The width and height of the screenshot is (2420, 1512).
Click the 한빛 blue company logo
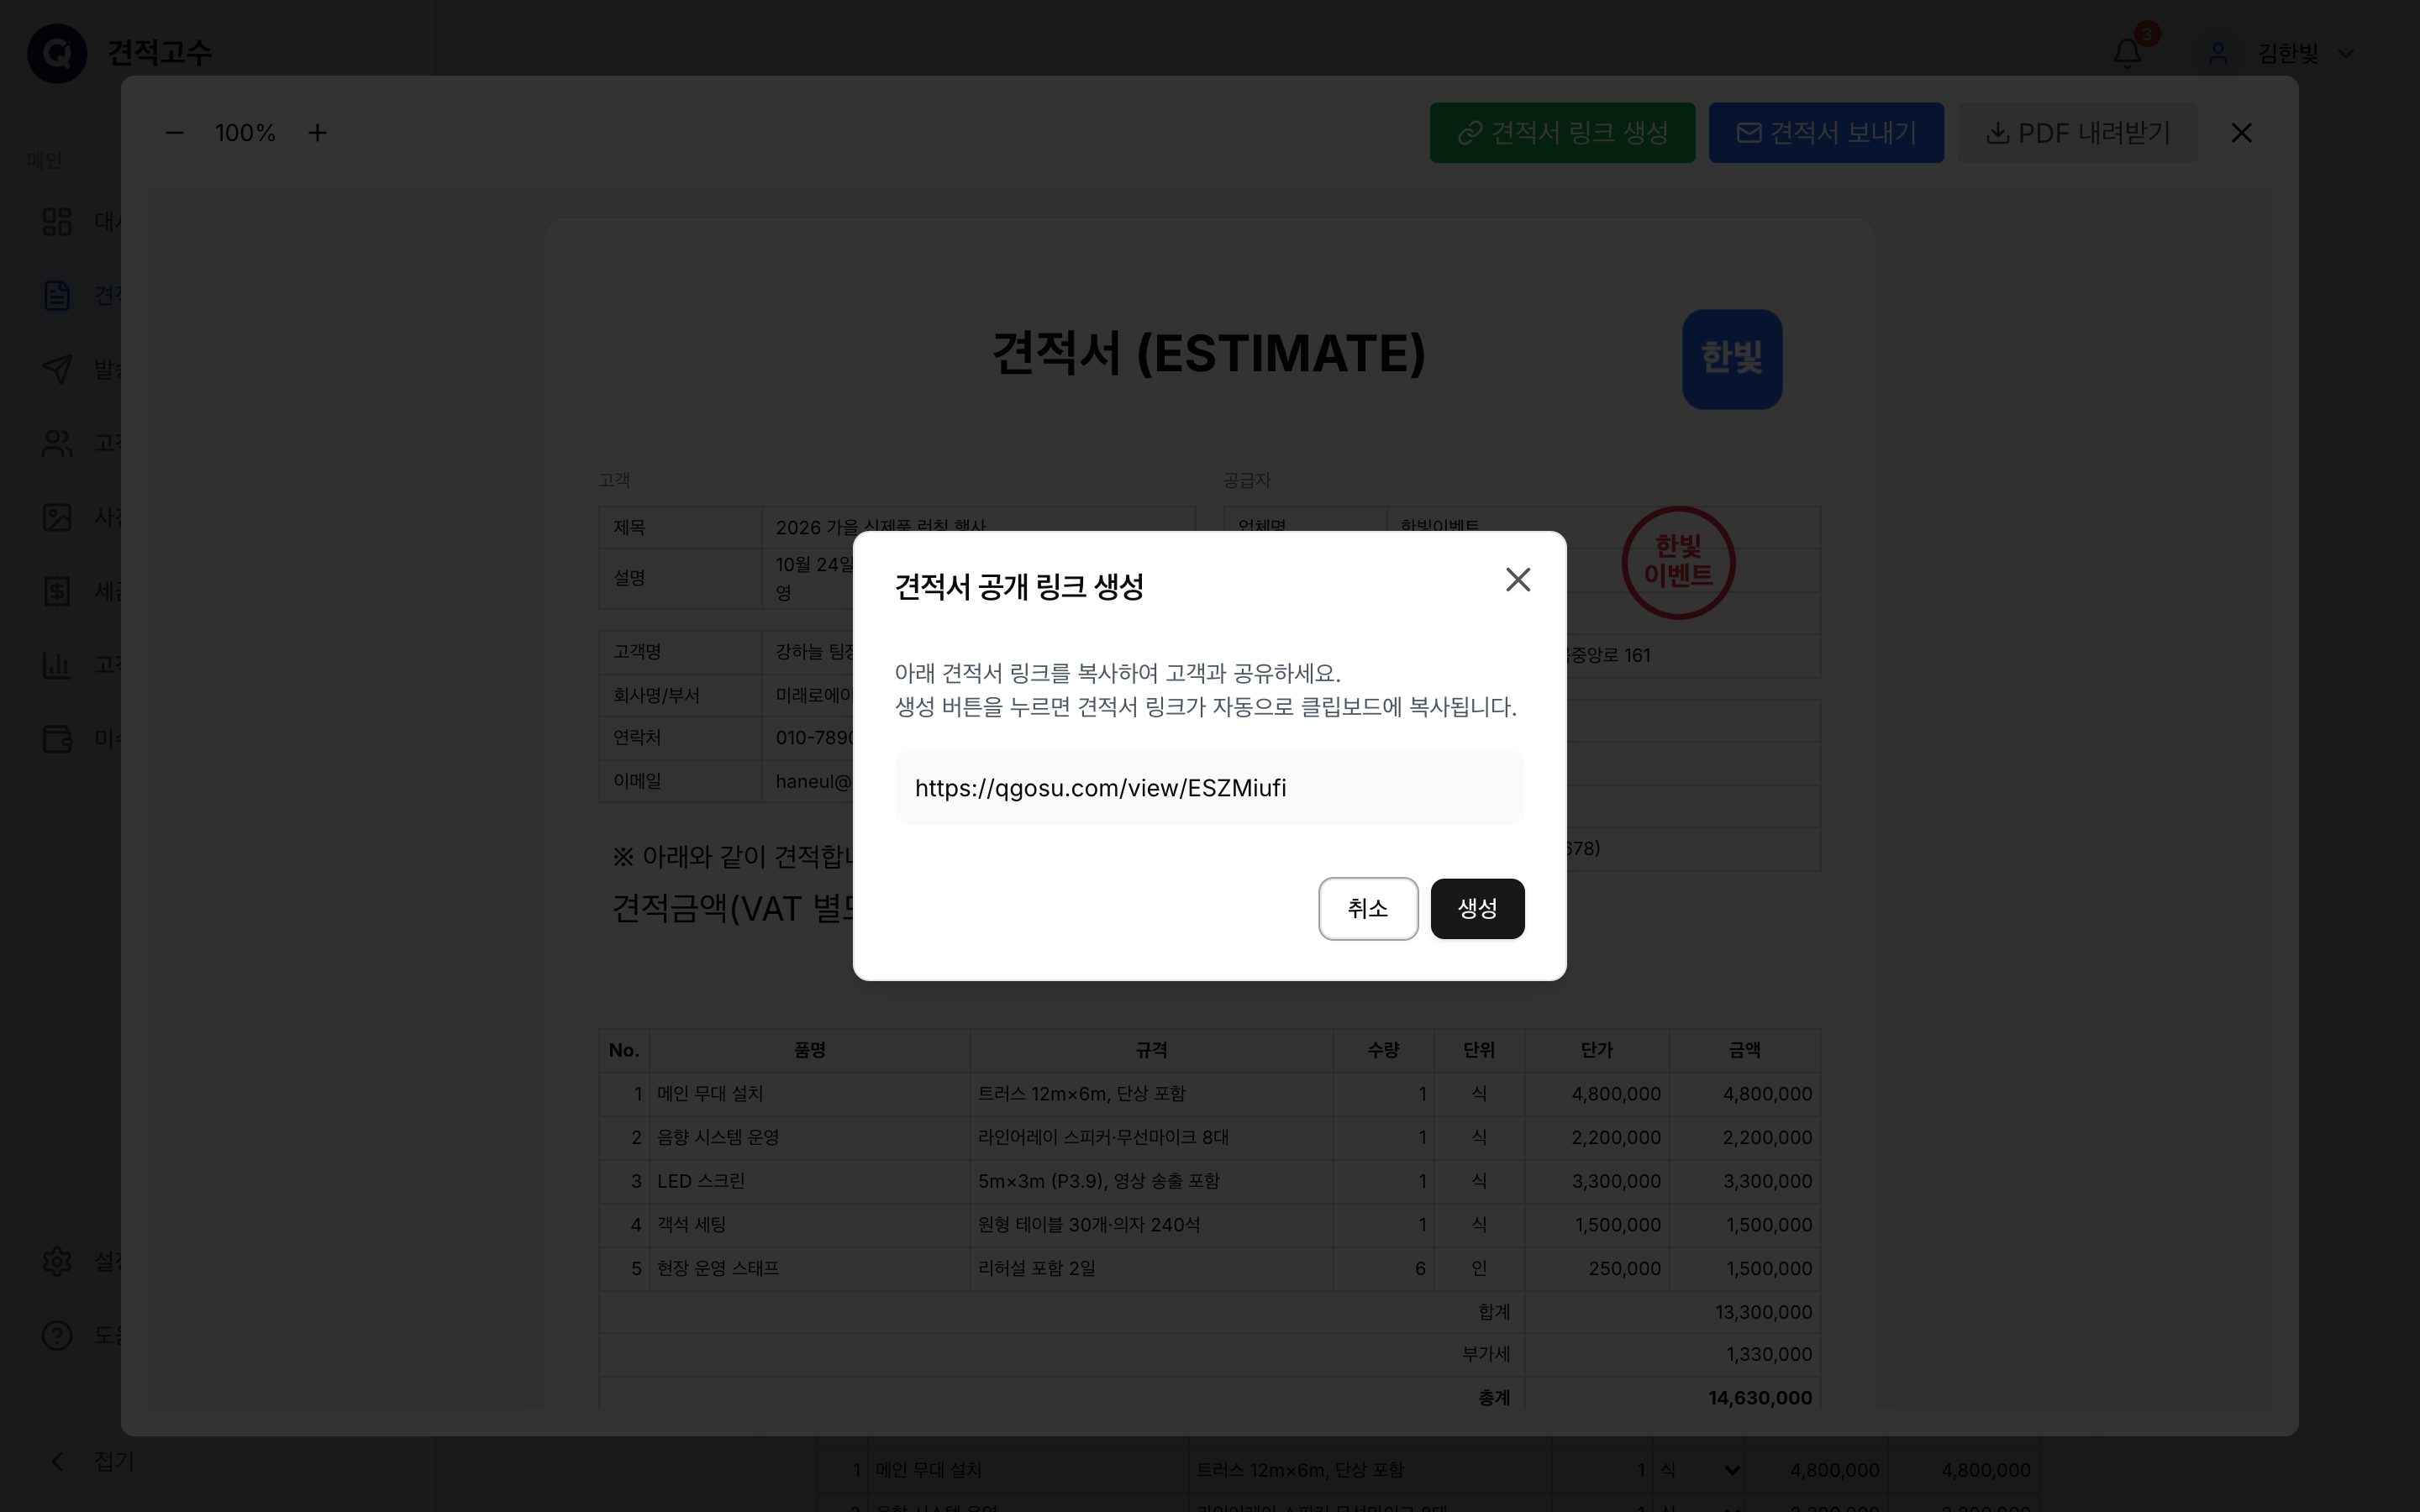(1732, 359)
